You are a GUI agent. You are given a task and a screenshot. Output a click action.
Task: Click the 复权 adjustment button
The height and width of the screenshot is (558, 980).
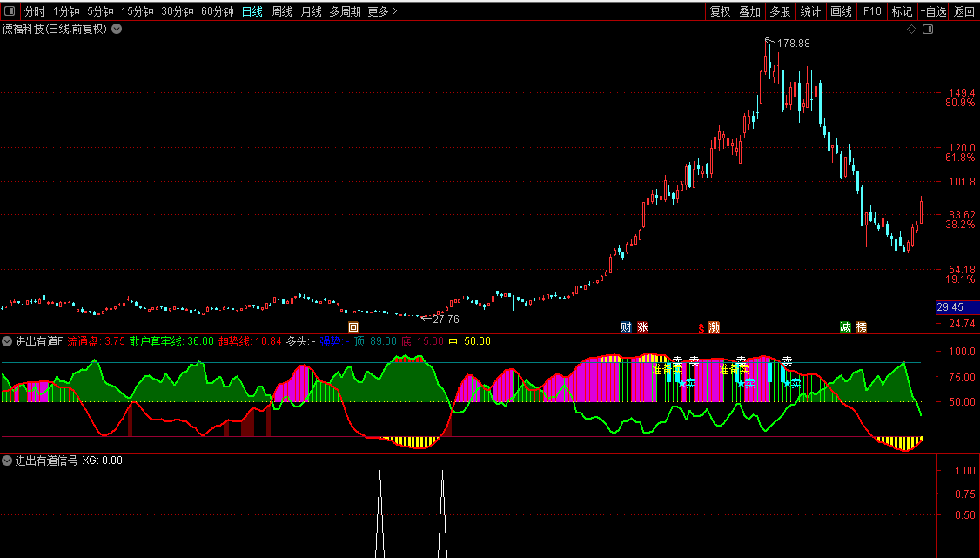tap(721, 11)
